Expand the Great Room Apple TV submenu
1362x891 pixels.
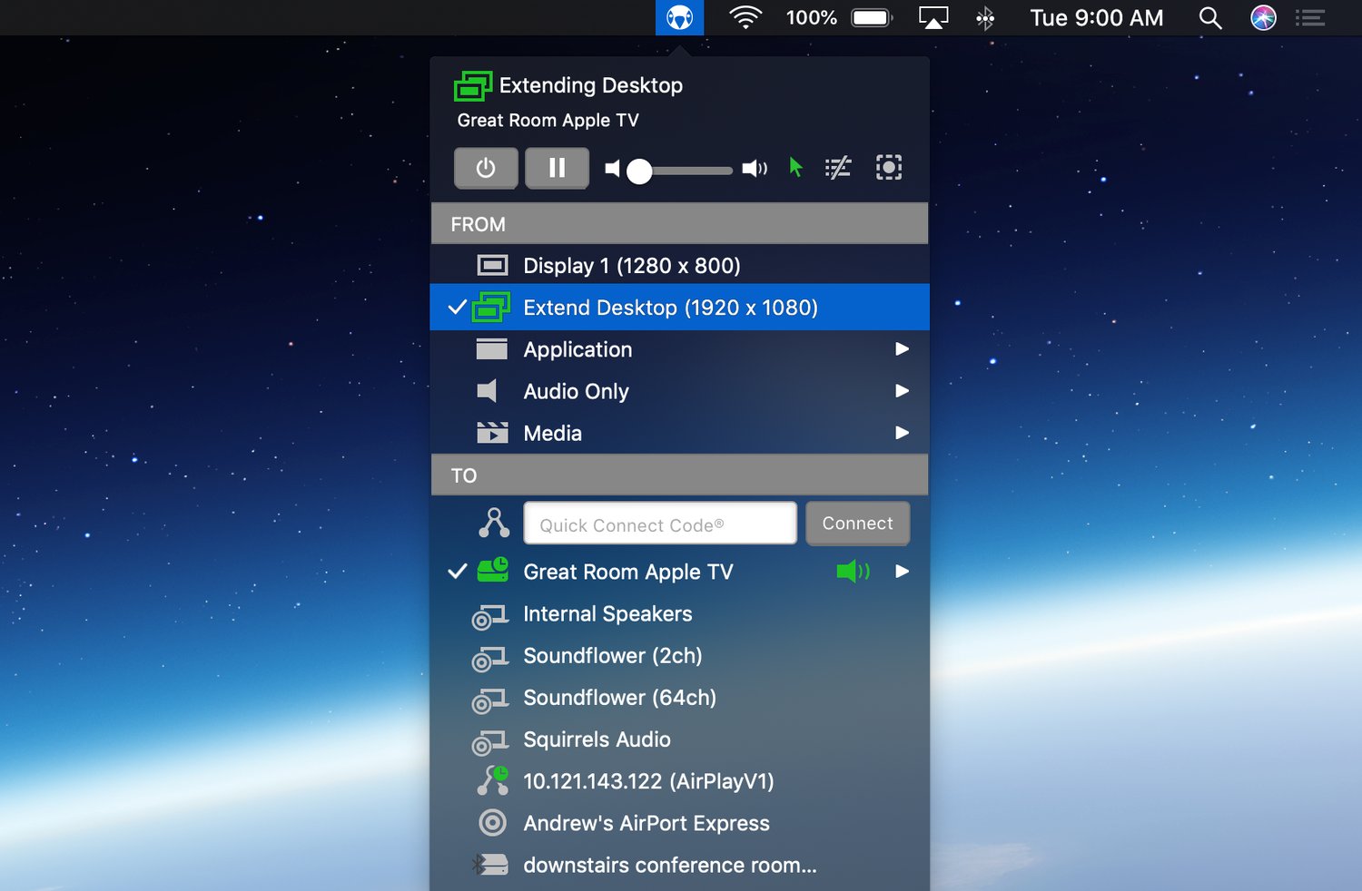coord(902,572)
